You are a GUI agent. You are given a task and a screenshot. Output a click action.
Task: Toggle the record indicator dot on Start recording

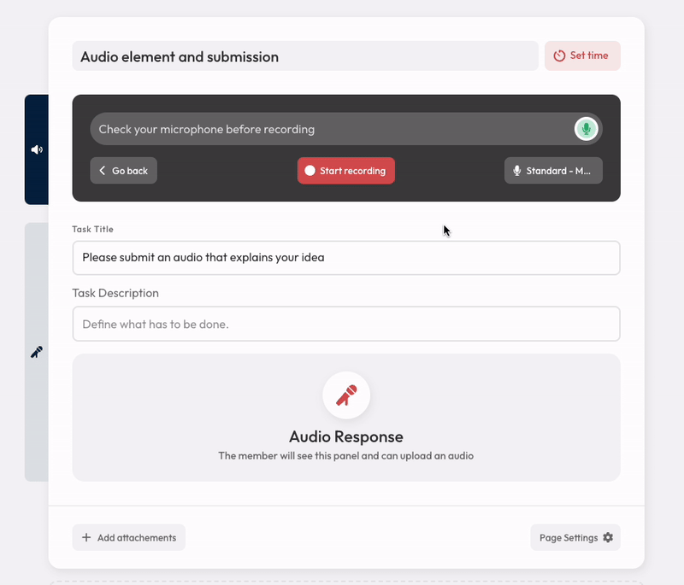(x=310, y=171)
